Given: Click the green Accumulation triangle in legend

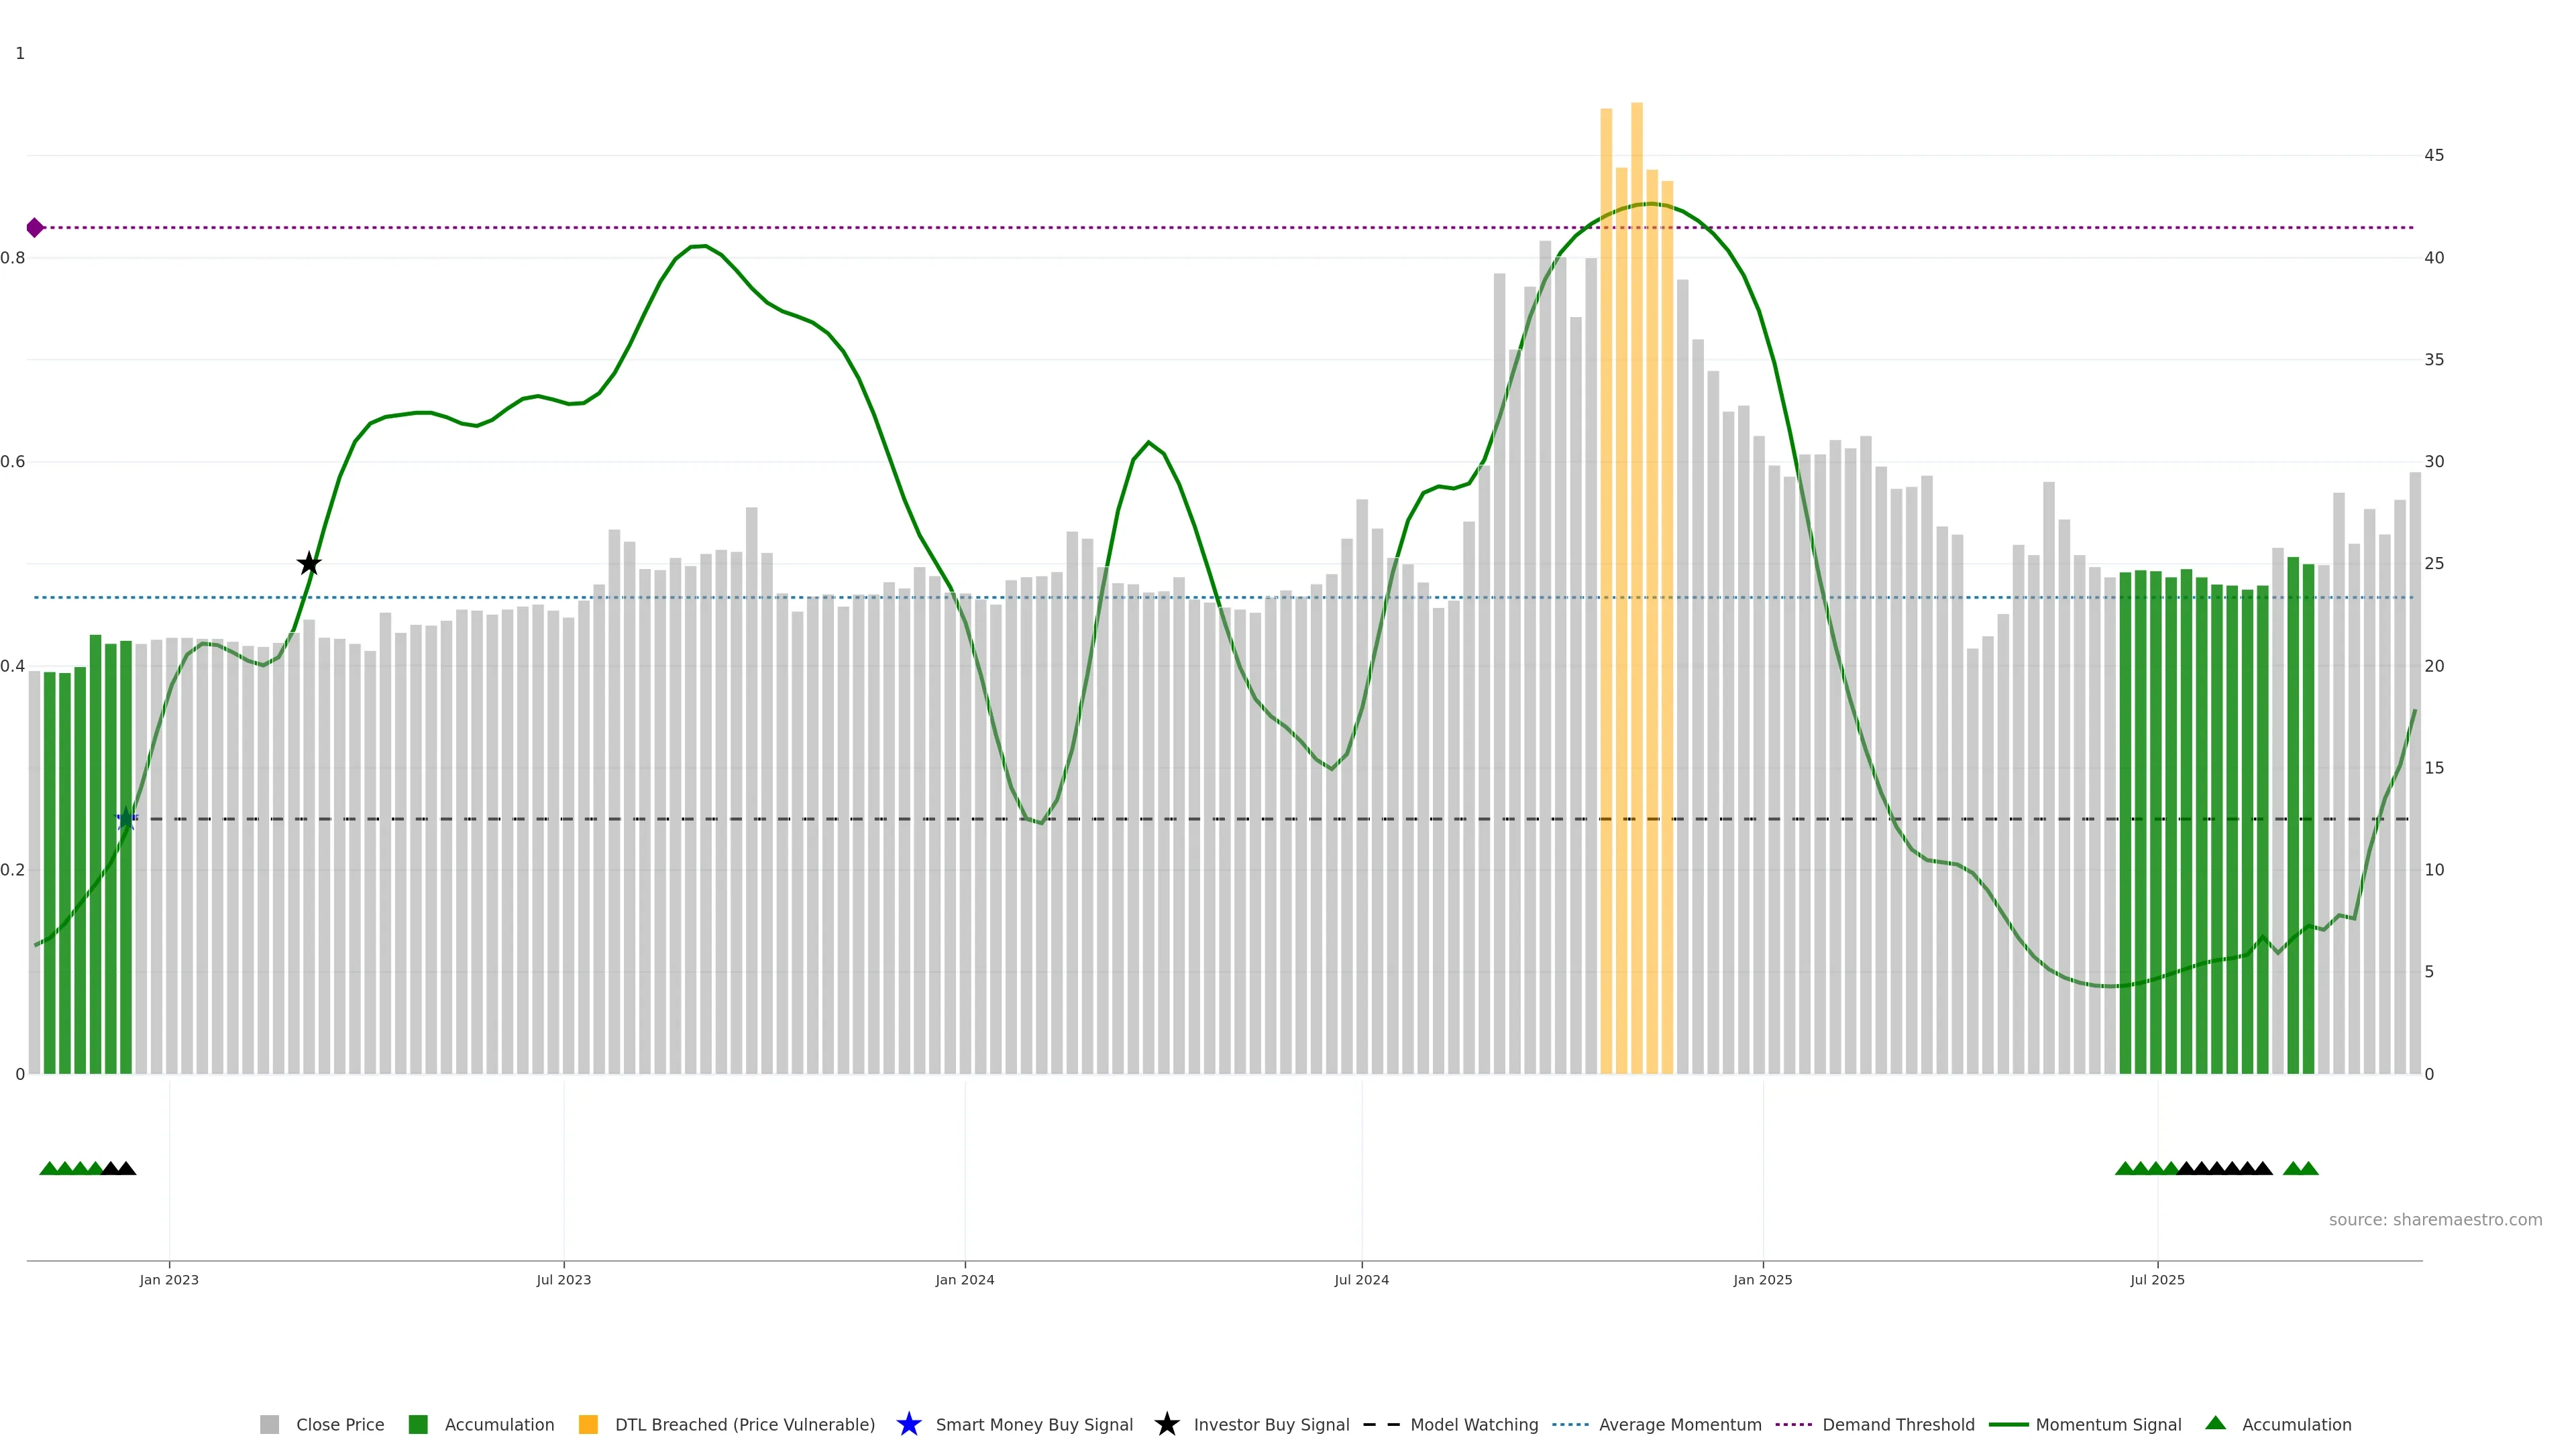Looking at the screenshot, I should pos(2215,1423).
